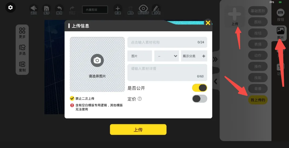Screen dimensions: 289x148
Task: Toggle the eye visibility icon in toolbar
Action: click(143, 8)
